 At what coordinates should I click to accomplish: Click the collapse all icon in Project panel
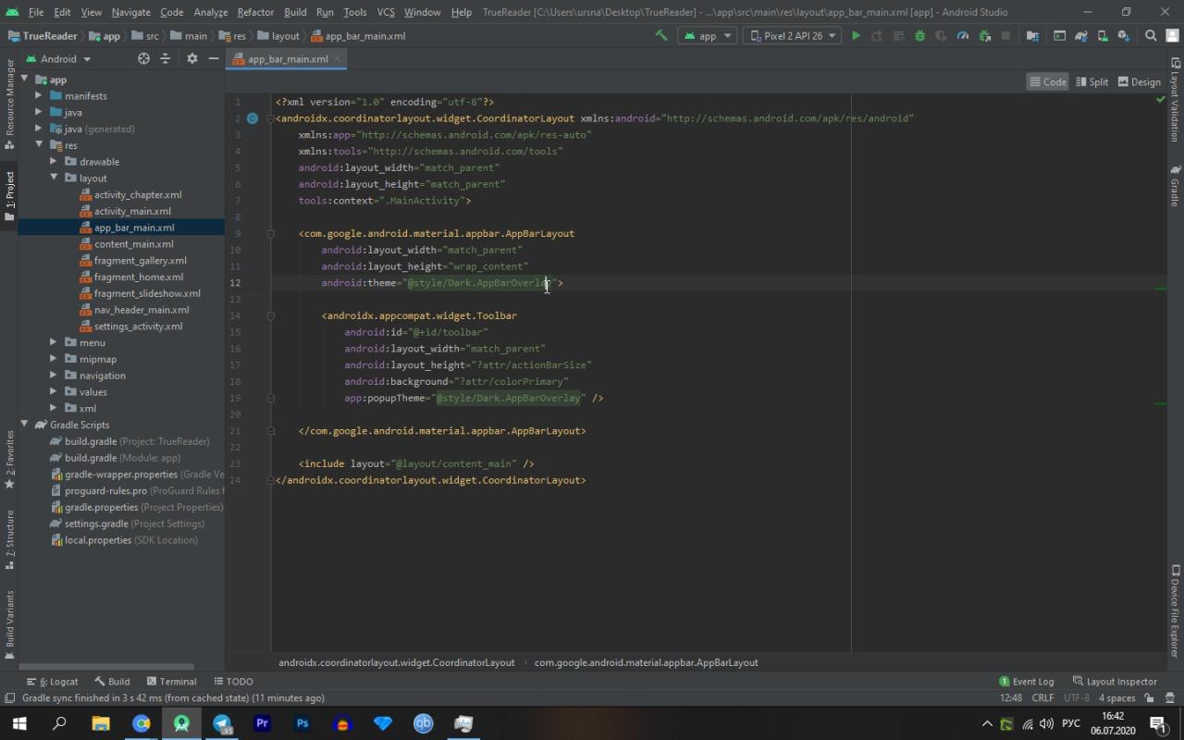(166, 58)
